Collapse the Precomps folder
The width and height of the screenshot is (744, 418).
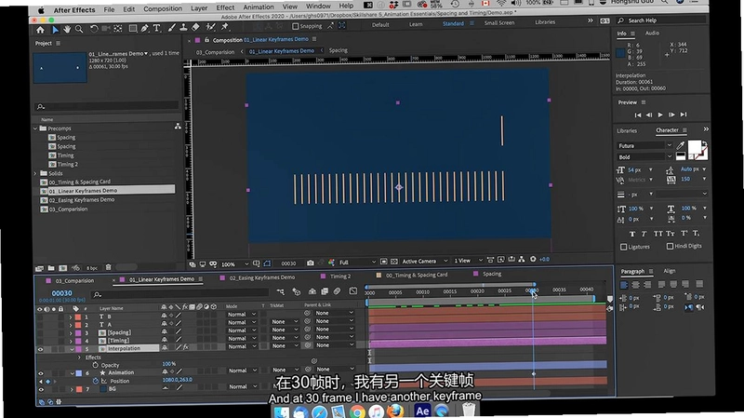pos(35,128)
